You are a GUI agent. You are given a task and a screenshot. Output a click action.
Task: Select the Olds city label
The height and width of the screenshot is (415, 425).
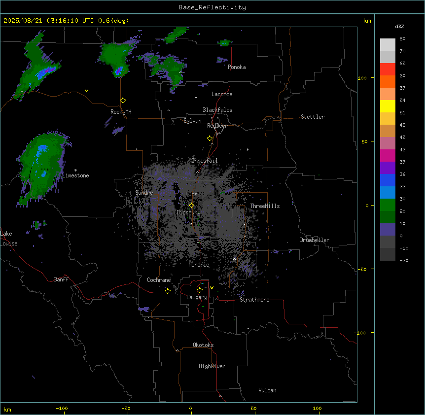pyautogui.click(x=191, y=194)
